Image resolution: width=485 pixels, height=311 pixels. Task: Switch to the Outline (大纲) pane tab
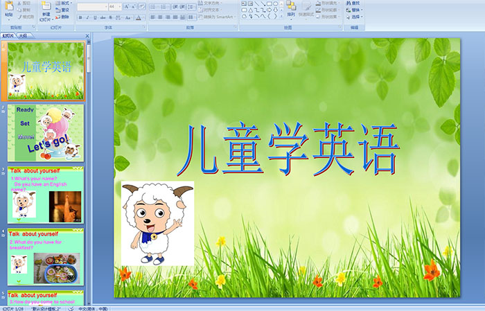(23, 35)
